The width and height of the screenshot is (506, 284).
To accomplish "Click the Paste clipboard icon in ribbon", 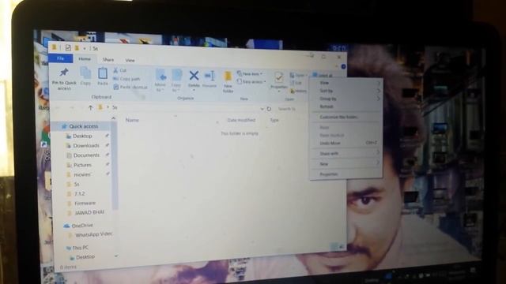I will 103,73.
